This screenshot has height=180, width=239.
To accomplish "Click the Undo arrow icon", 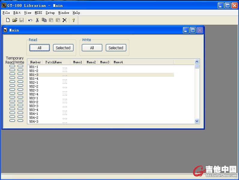I will pyautogui.click(x=30, y=20).
